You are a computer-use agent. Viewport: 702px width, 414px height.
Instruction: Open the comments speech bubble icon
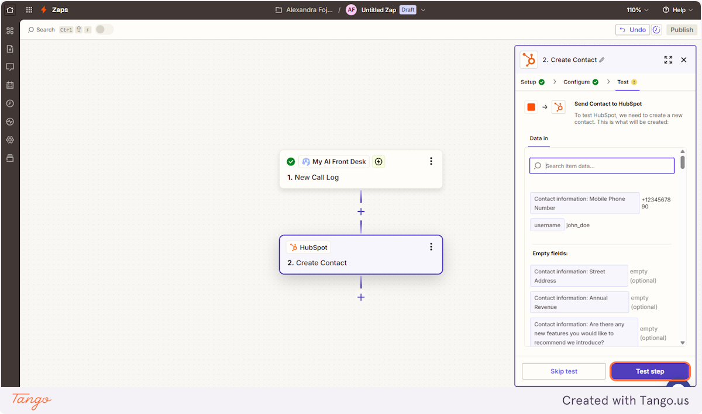tap(10, 67)
